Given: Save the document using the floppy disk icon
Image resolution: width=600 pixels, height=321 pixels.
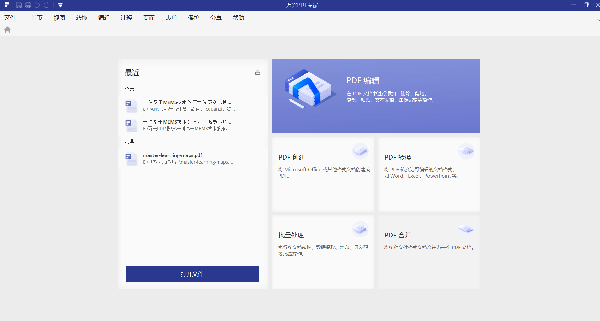Looking at the screenshot, I should [19, 5].
